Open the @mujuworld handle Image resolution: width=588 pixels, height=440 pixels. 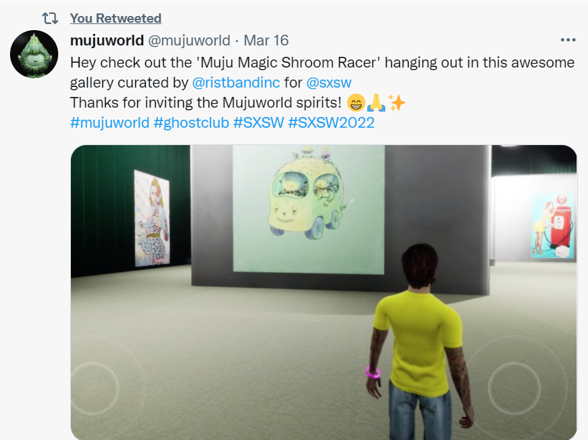[189, 40]
